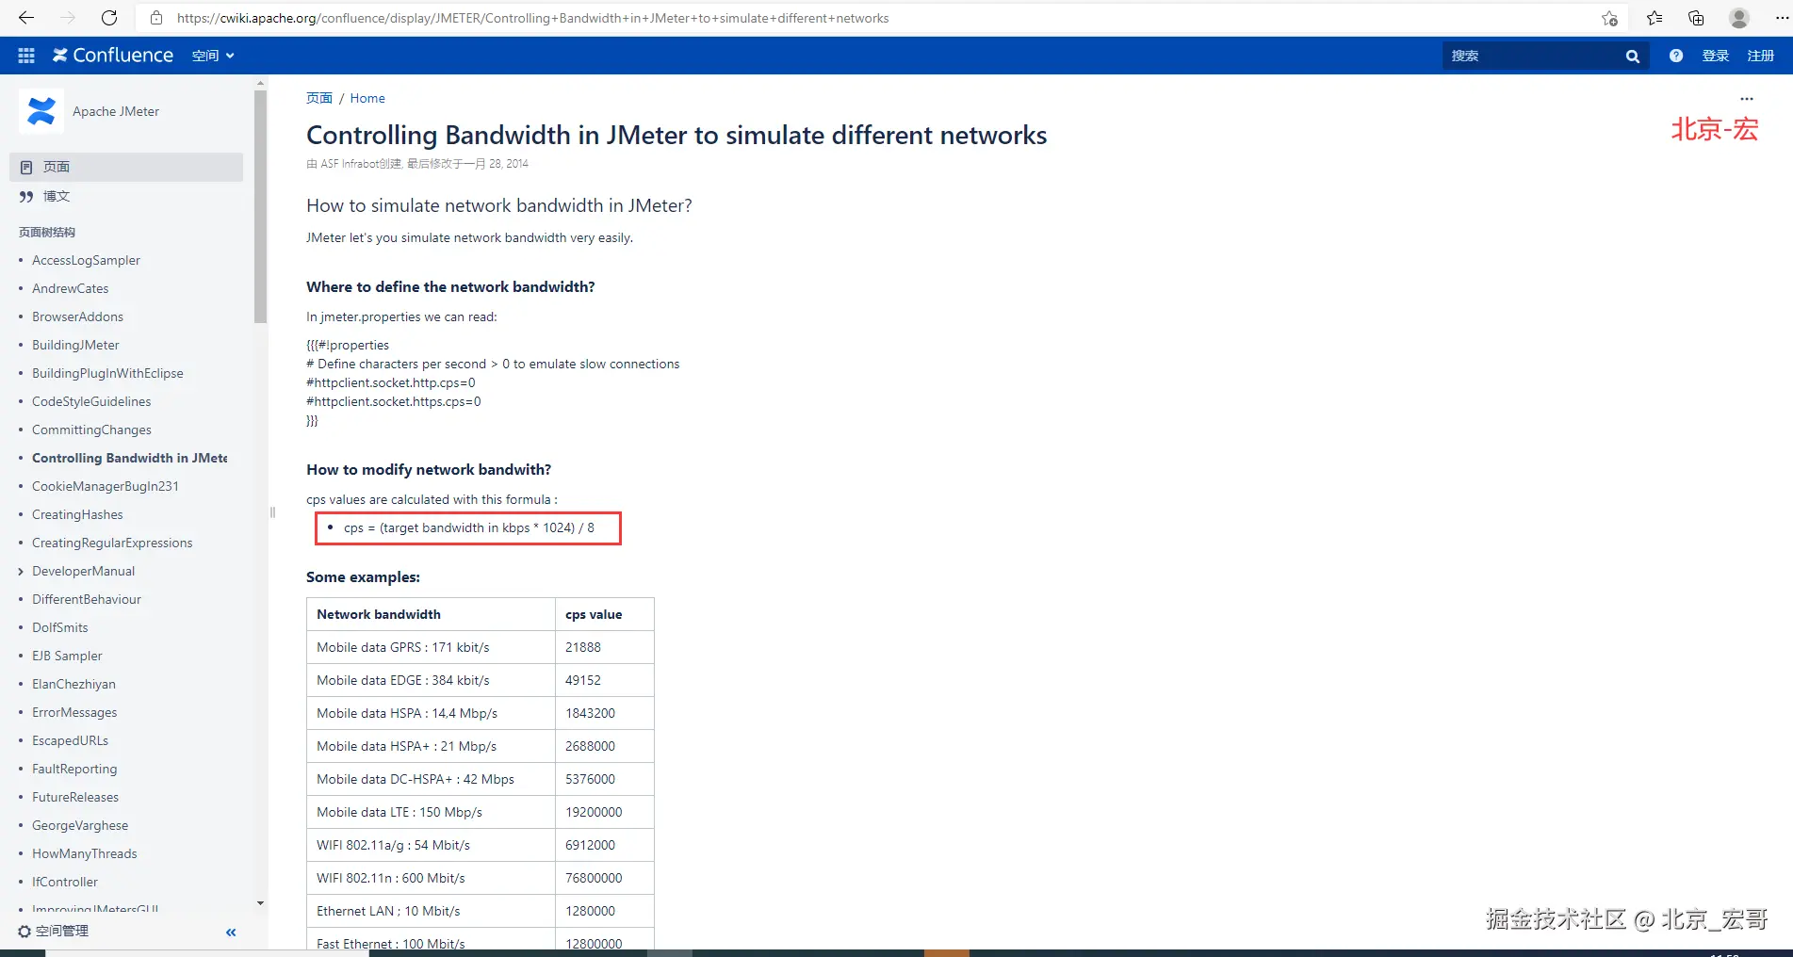
Task: Open FutureReleases page
Action: [x=75, y=797]
